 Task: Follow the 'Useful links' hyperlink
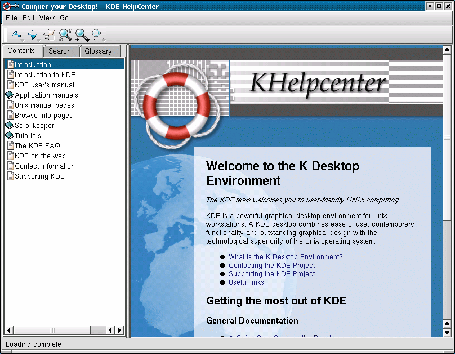246,282
